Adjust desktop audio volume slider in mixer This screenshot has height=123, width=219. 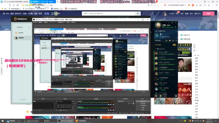93,105
